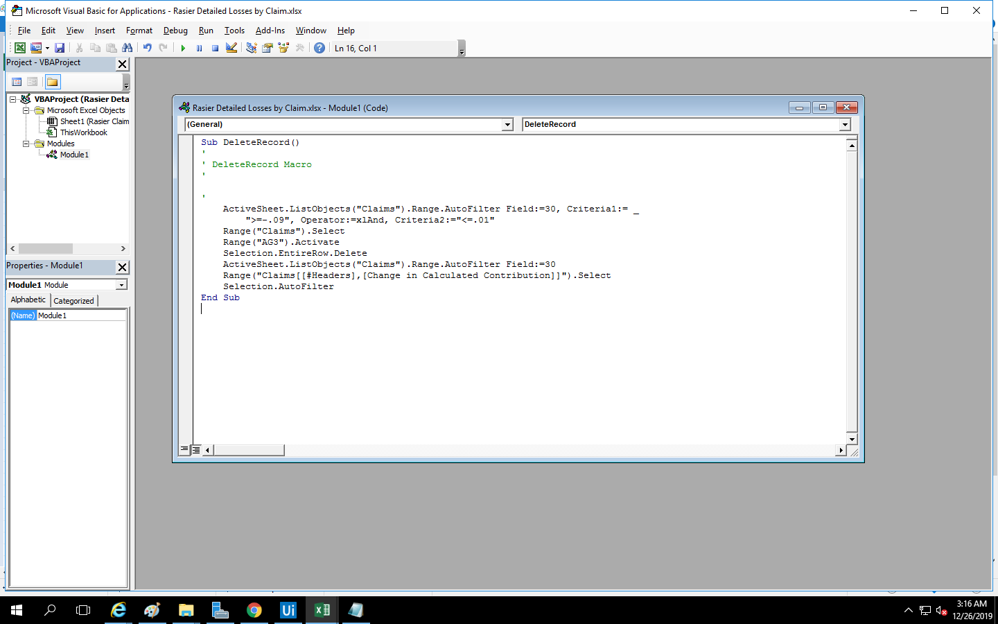This screenshot has width=998, height=624.
Task: Open the Add-Ins menu
Action: (x=270, y=31)
